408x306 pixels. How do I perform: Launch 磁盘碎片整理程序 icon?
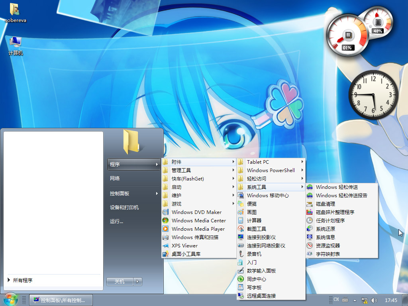coord(310,212)
